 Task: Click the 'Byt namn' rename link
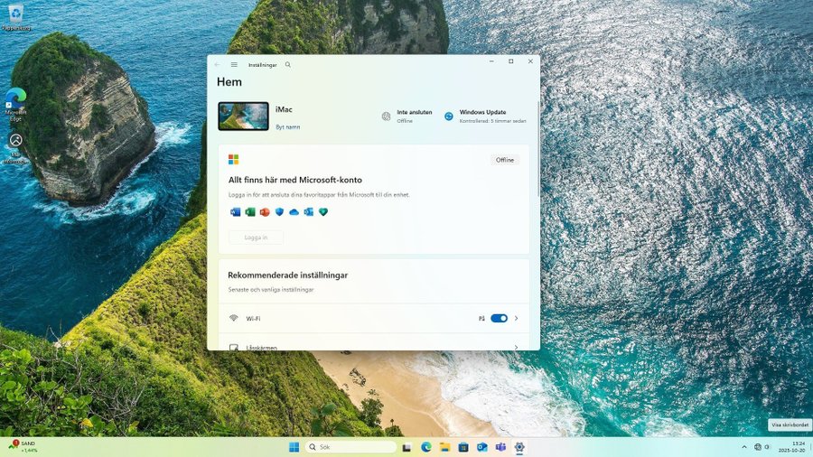tap(287, 127)
